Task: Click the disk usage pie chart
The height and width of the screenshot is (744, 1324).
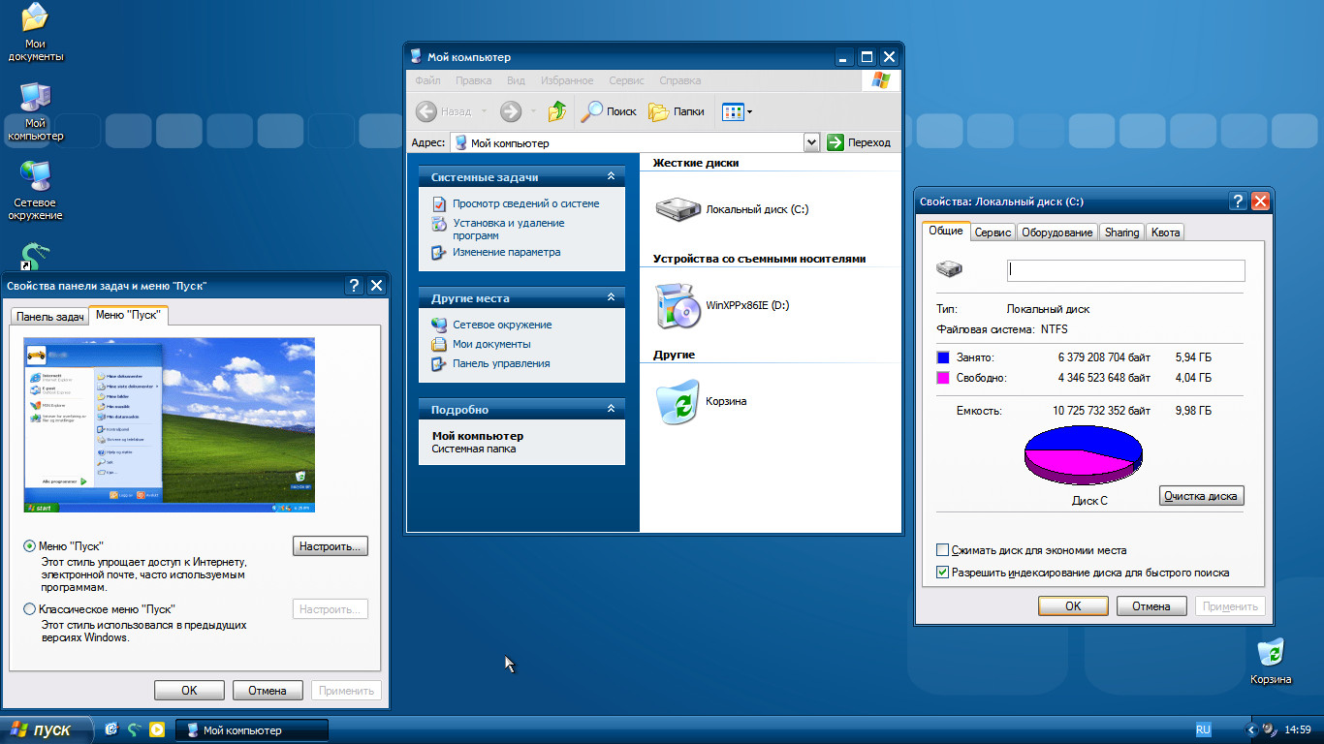Action: (1083, 454)
